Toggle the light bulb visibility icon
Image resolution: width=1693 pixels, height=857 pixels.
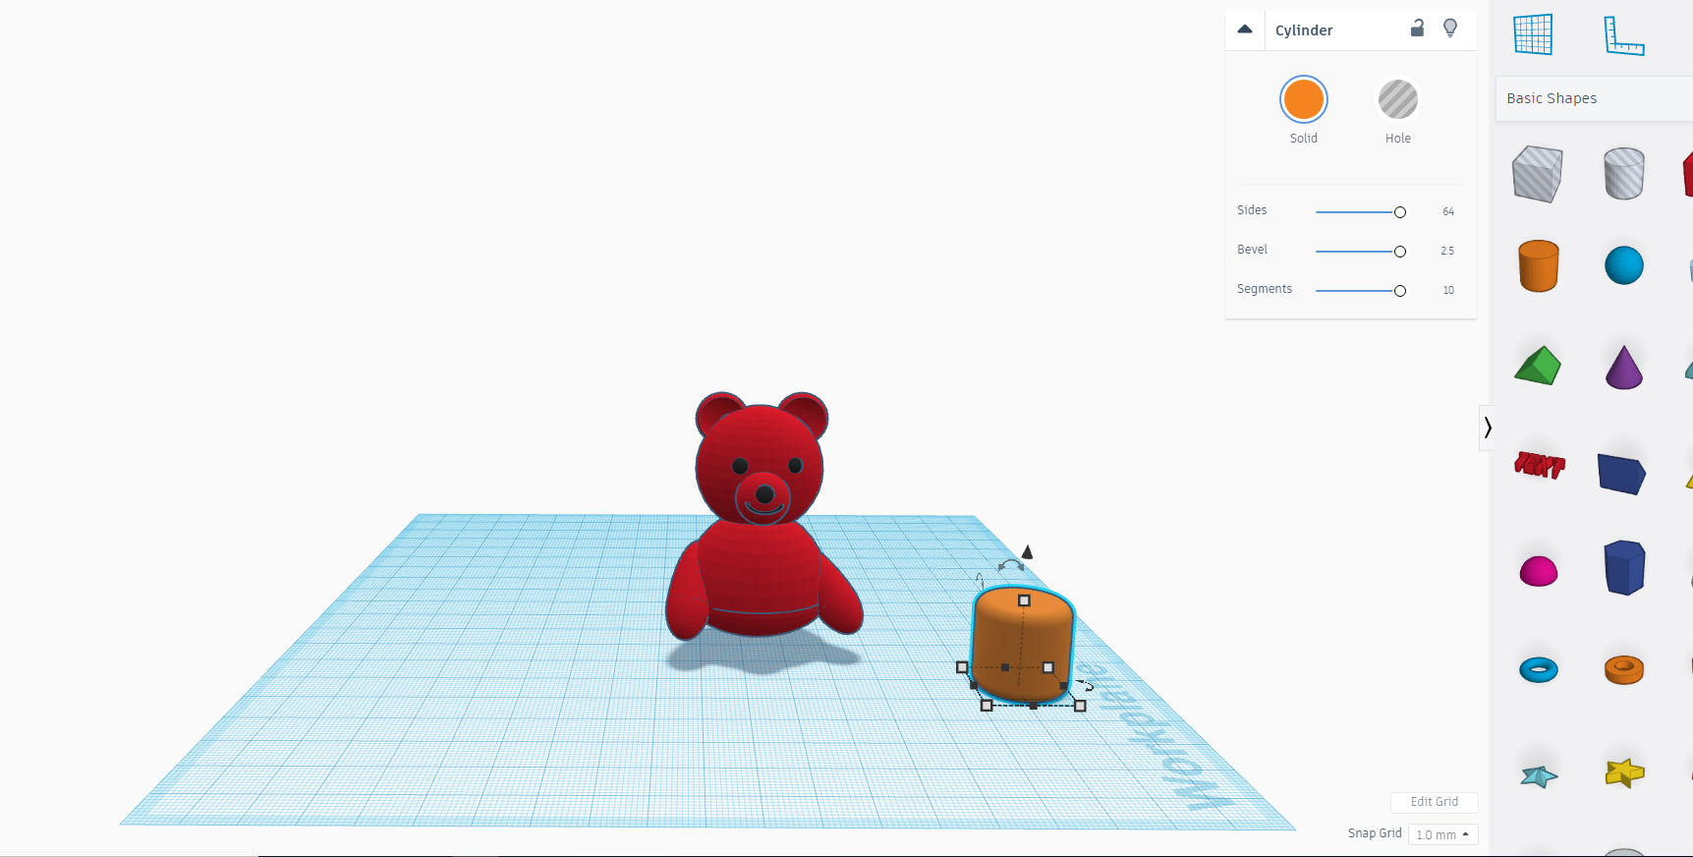click(x=1450, y=29)
